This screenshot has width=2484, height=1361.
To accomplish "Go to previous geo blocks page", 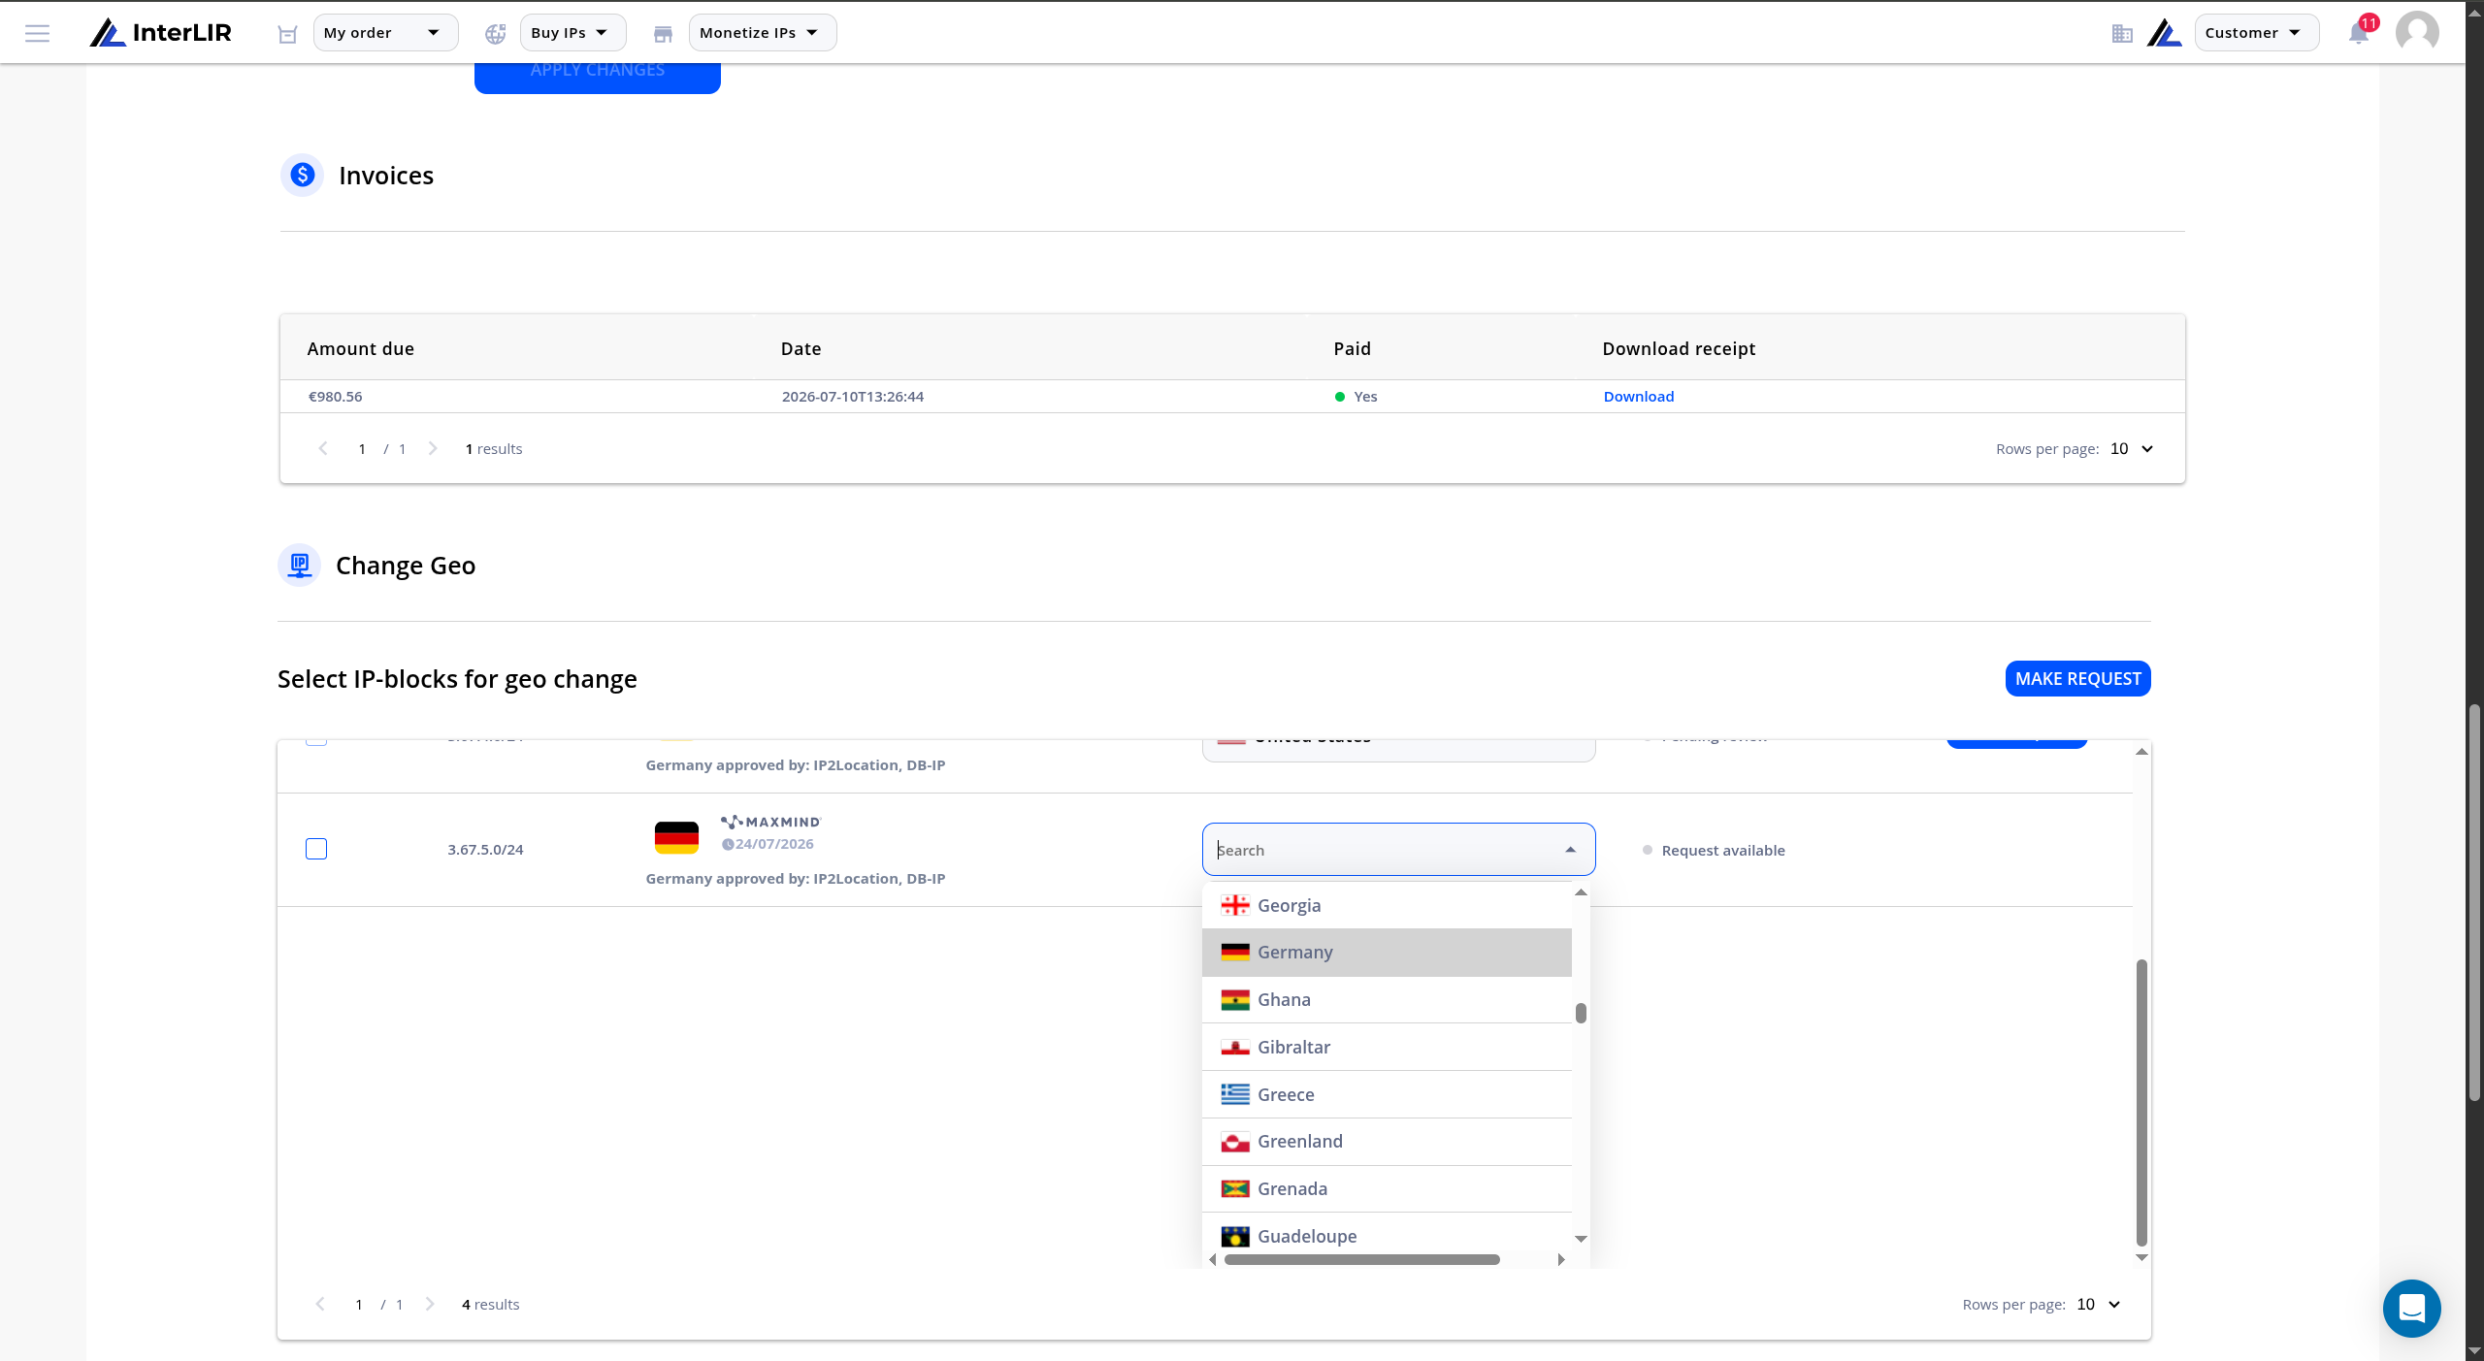I will tap(320, 1304).
